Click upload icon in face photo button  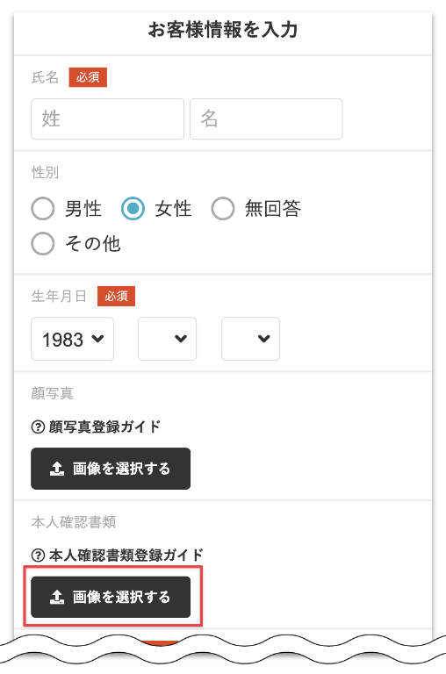tap(57, 469)
